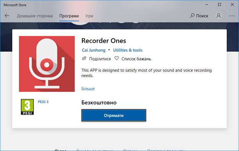Expand description with Більше link
The image size is (239, 151).
coord(88,89)
